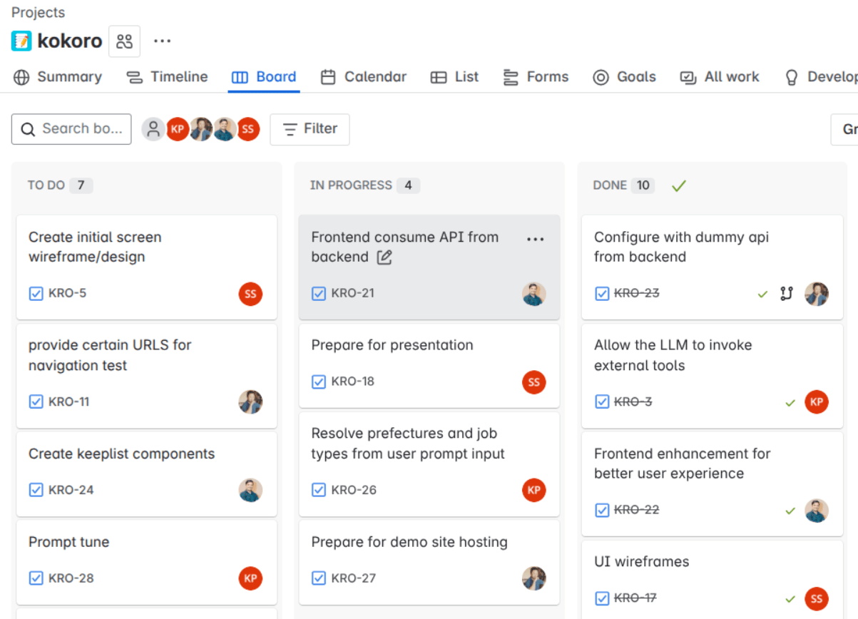Image resolution: width=858 pixels, height=619 pixels.
Task: Click the assignee photo on KRO-24
Action: pyautogui.click(x=250, y=490)
